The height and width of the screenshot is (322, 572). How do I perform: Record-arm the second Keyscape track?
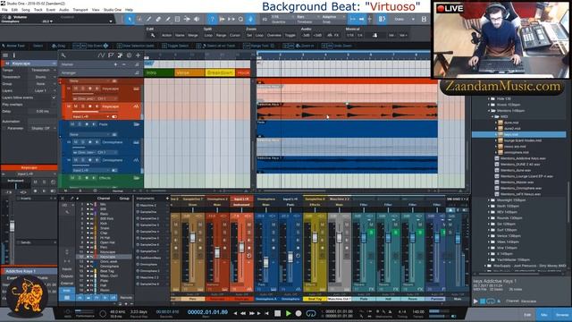90,106
